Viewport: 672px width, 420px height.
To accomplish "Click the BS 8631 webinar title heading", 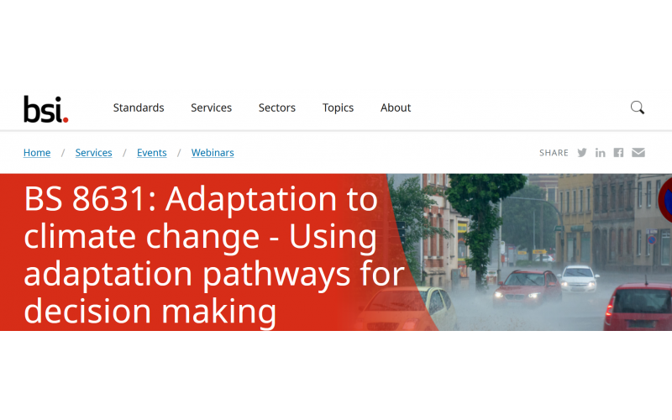I will [x=214, y=255].
